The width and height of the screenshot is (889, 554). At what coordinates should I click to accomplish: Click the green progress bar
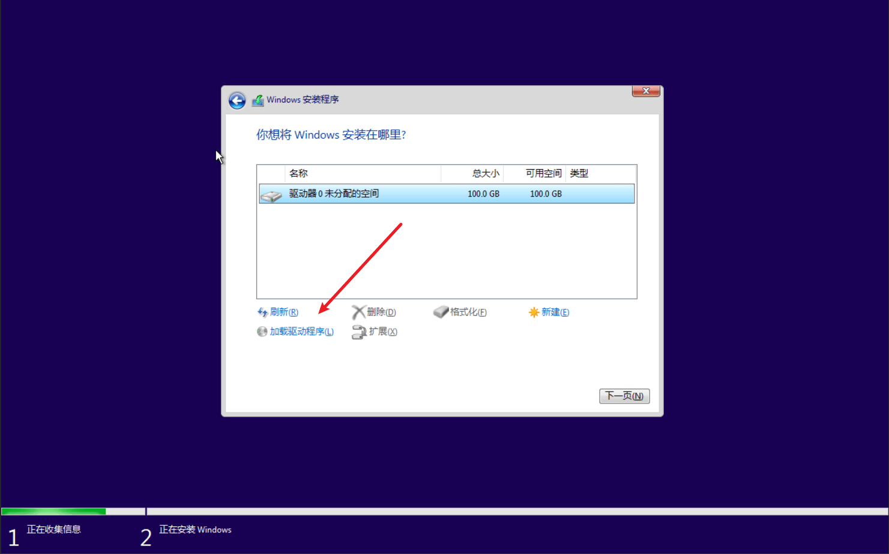tap(53, 511)
